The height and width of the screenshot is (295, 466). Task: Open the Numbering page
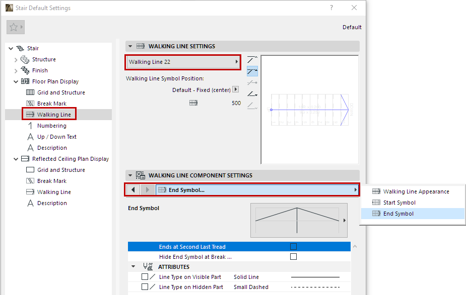point(52,126)
